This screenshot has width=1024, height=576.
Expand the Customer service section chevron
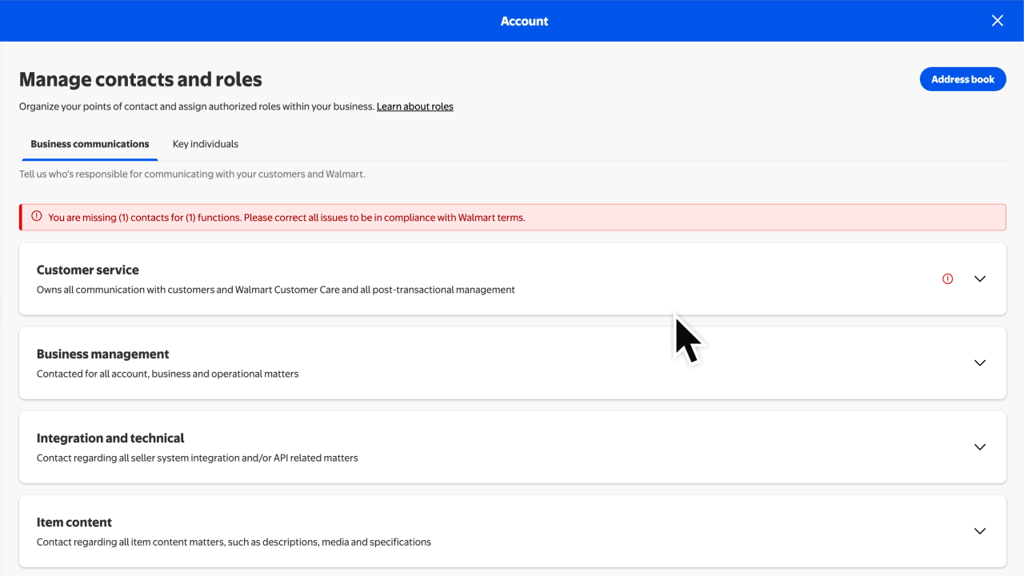tap(980, 279)
